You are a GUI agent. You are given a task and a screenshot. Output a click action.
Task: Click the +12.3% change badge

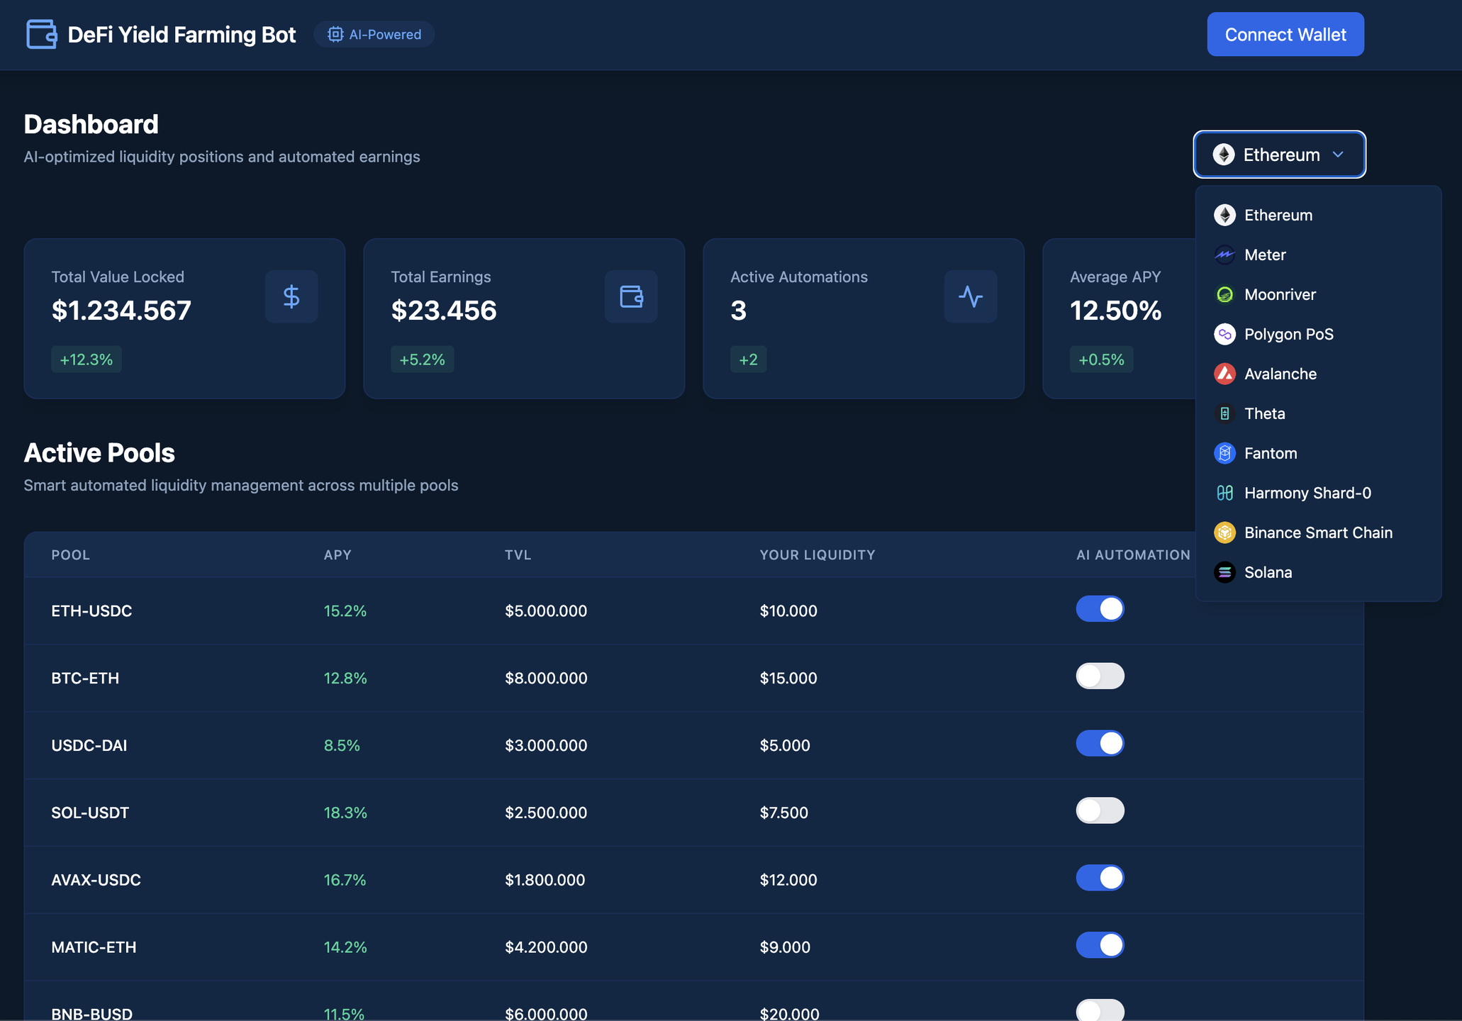[x=87, y=359]
